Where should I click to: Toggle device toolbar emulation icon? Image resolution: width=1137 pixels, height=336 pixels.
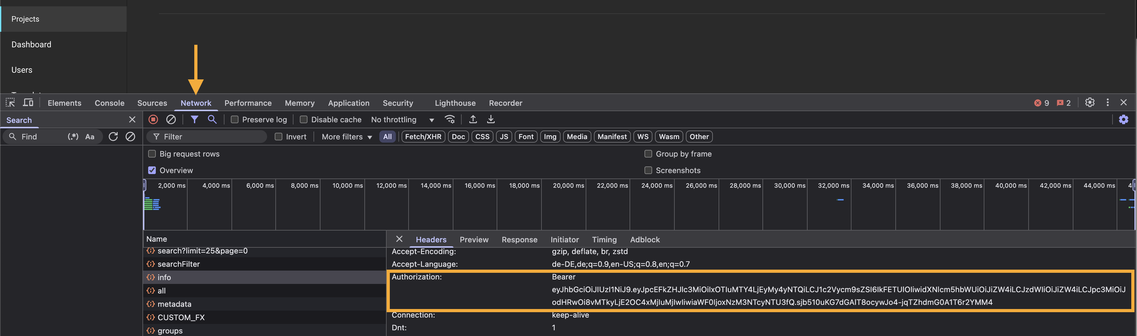click(28, 103)
